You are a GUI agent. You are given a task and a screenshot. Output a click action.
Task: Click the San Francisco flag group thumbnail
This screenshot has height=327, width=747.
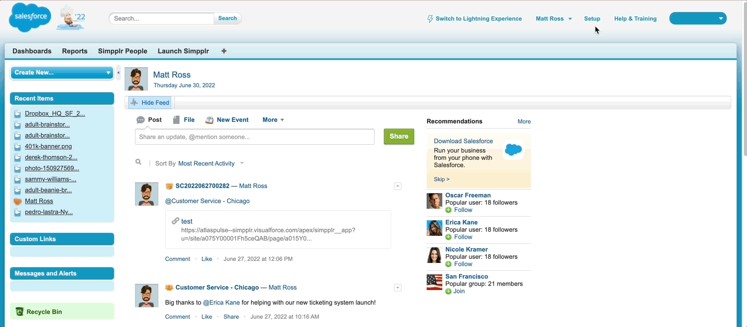tap(434, 282)
